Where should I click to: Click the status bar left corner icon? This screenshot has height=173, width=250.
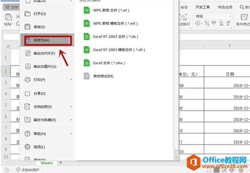[x=7, y=170]
